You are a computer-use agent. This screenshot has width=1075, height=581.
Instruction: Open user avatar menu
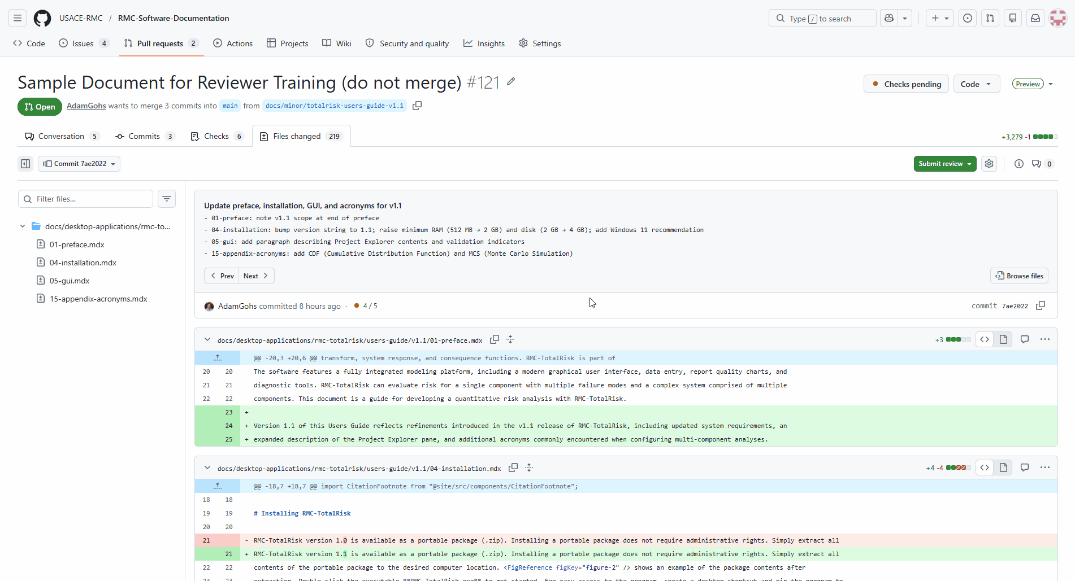pyautogui.click(x=1058, y=18)
